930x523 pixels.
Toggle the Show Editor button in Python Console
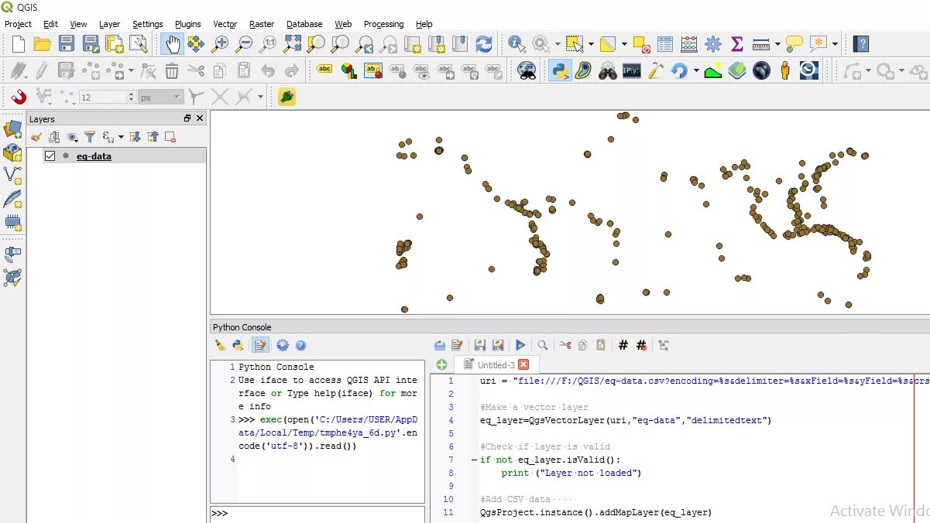(260, 346)
